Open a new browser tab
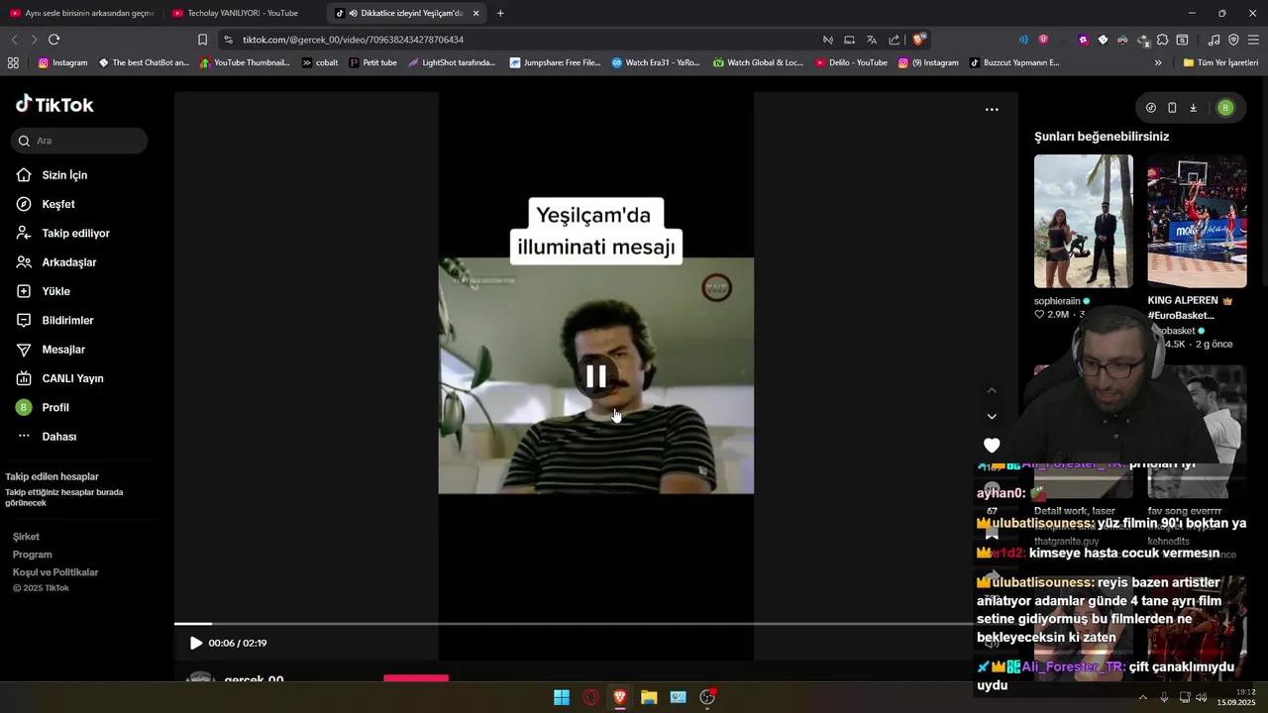Image resolution: width=1268 pixels, height=713 pixels. click(500, 13)
